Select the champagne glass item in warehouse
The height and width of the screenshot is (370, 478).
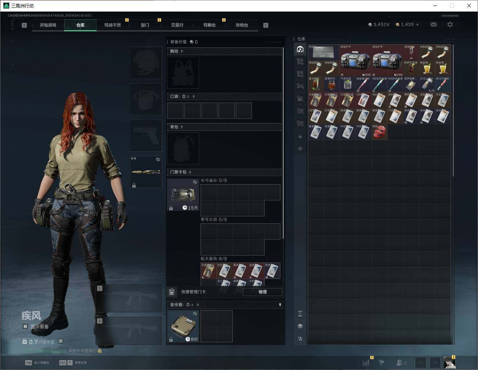[x=411, y=53]
